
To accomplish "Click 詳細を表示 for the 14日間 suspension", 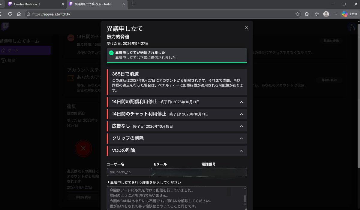I will tap(331, 41).
